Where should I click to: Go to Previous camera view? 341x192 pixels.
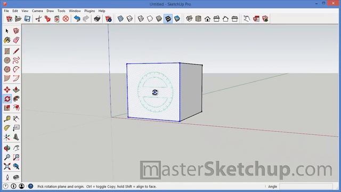click(x=16, y=166)
